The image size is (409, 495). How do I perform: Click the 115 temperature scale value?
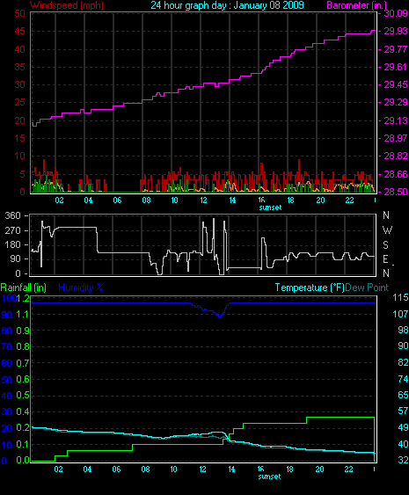(400, 297)
